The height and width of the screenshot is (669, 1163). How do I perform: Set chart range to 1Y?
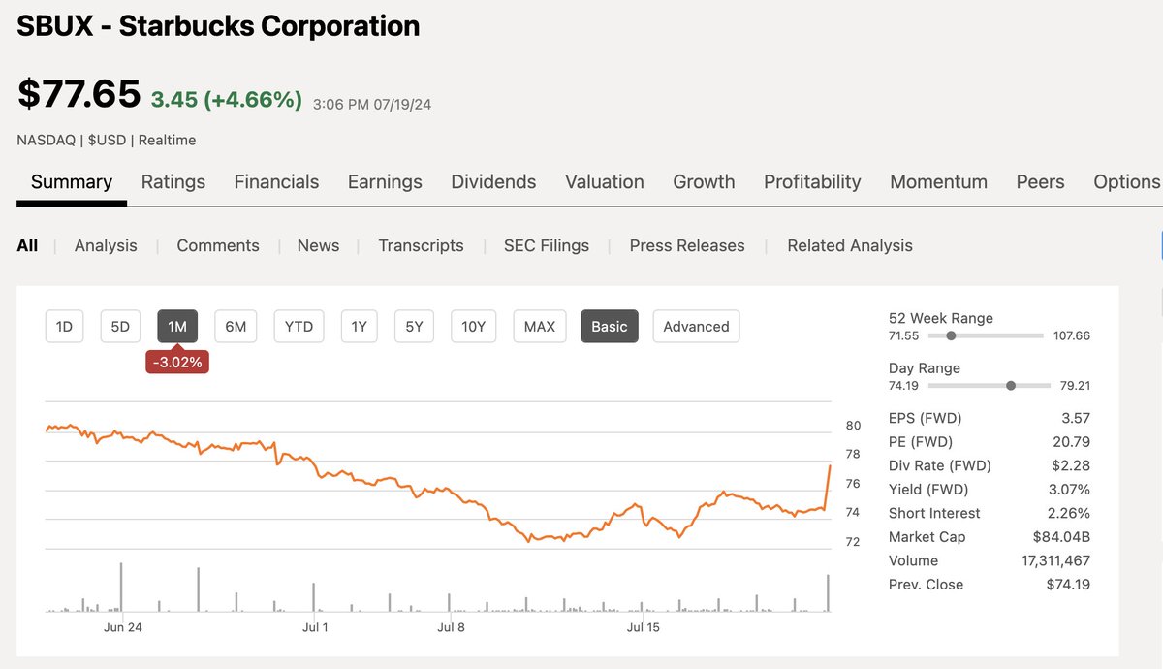point(359,327)
